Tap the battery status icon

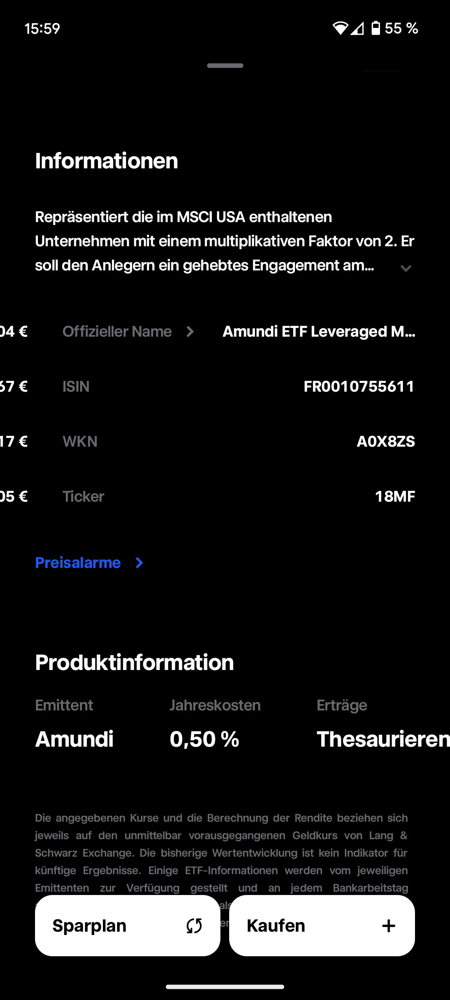pyautogui.click(x=375, y=28)
